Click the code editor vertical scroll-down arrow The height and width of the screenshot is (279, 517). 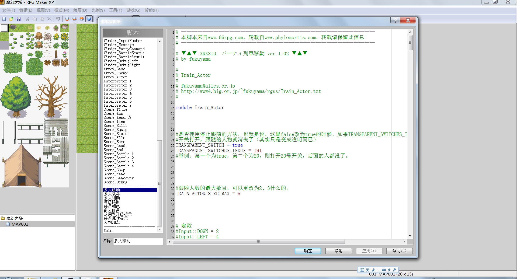click(410, 236)
